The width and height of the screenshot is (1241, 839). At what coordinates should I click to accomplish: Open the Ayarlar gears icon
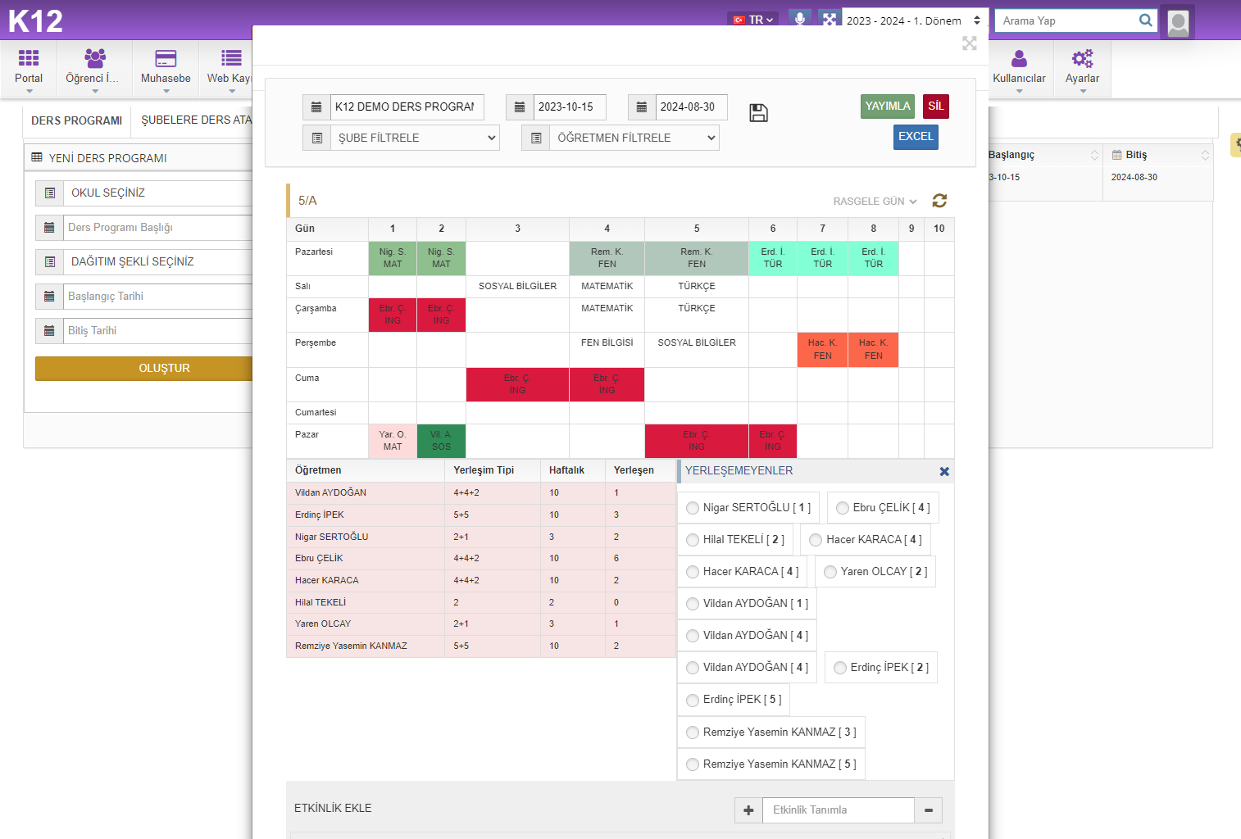click(x=1082, y=58)
